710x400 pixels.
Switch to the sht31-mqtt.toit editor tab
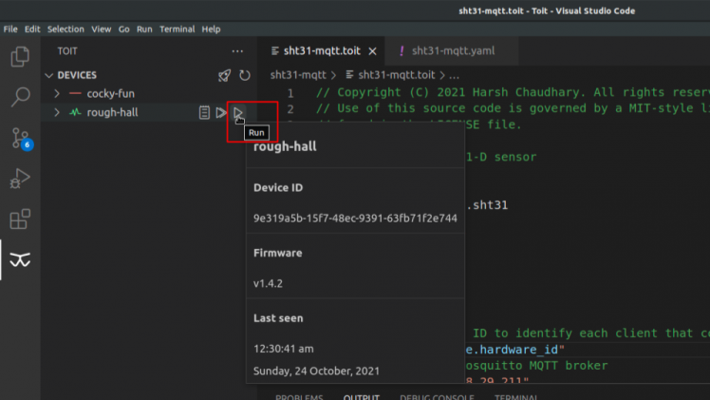pos(321,51)
